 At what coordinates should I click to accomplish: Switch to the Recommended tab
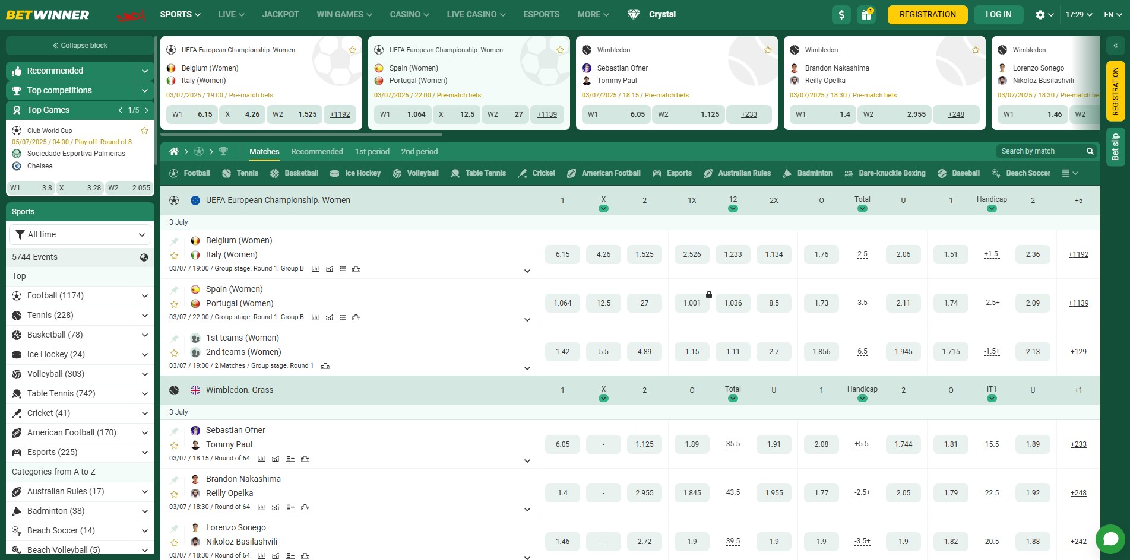317,151
